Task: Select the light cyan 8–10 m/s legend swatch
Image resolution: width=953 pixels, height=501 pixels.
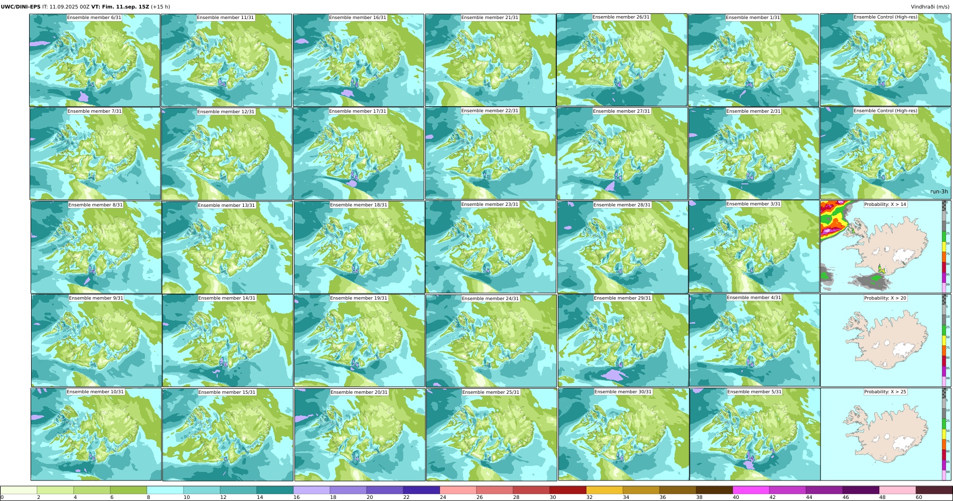Action: point(165,490)
